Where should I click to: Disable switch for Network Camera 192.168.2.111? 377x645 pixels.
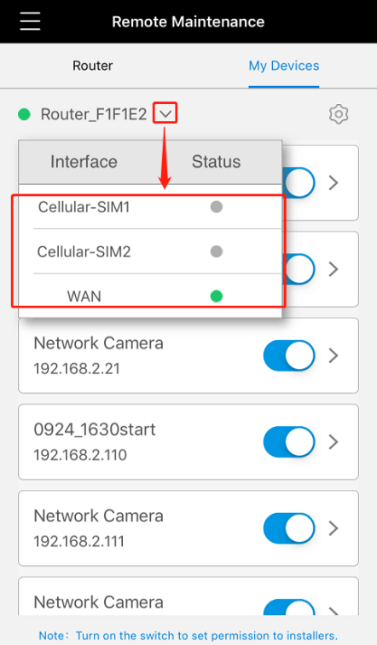[289, 528]
